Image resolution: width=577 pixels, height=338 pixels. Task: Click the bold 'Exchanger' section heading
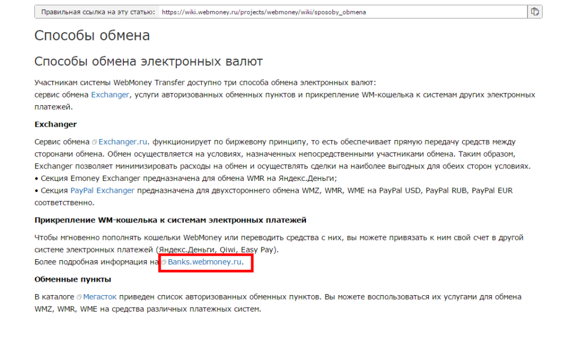(55, 124)
